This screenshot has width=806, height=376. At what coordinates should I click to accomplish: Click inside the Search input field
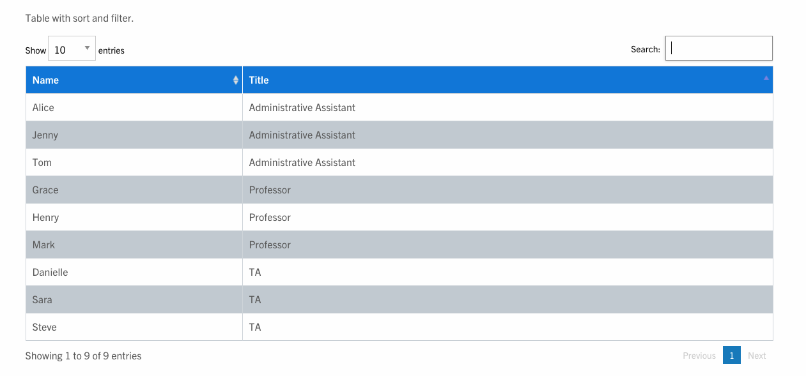718,49
